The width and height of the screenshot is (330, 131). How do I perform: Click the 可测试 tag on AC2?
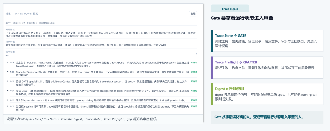click(194, 72)
